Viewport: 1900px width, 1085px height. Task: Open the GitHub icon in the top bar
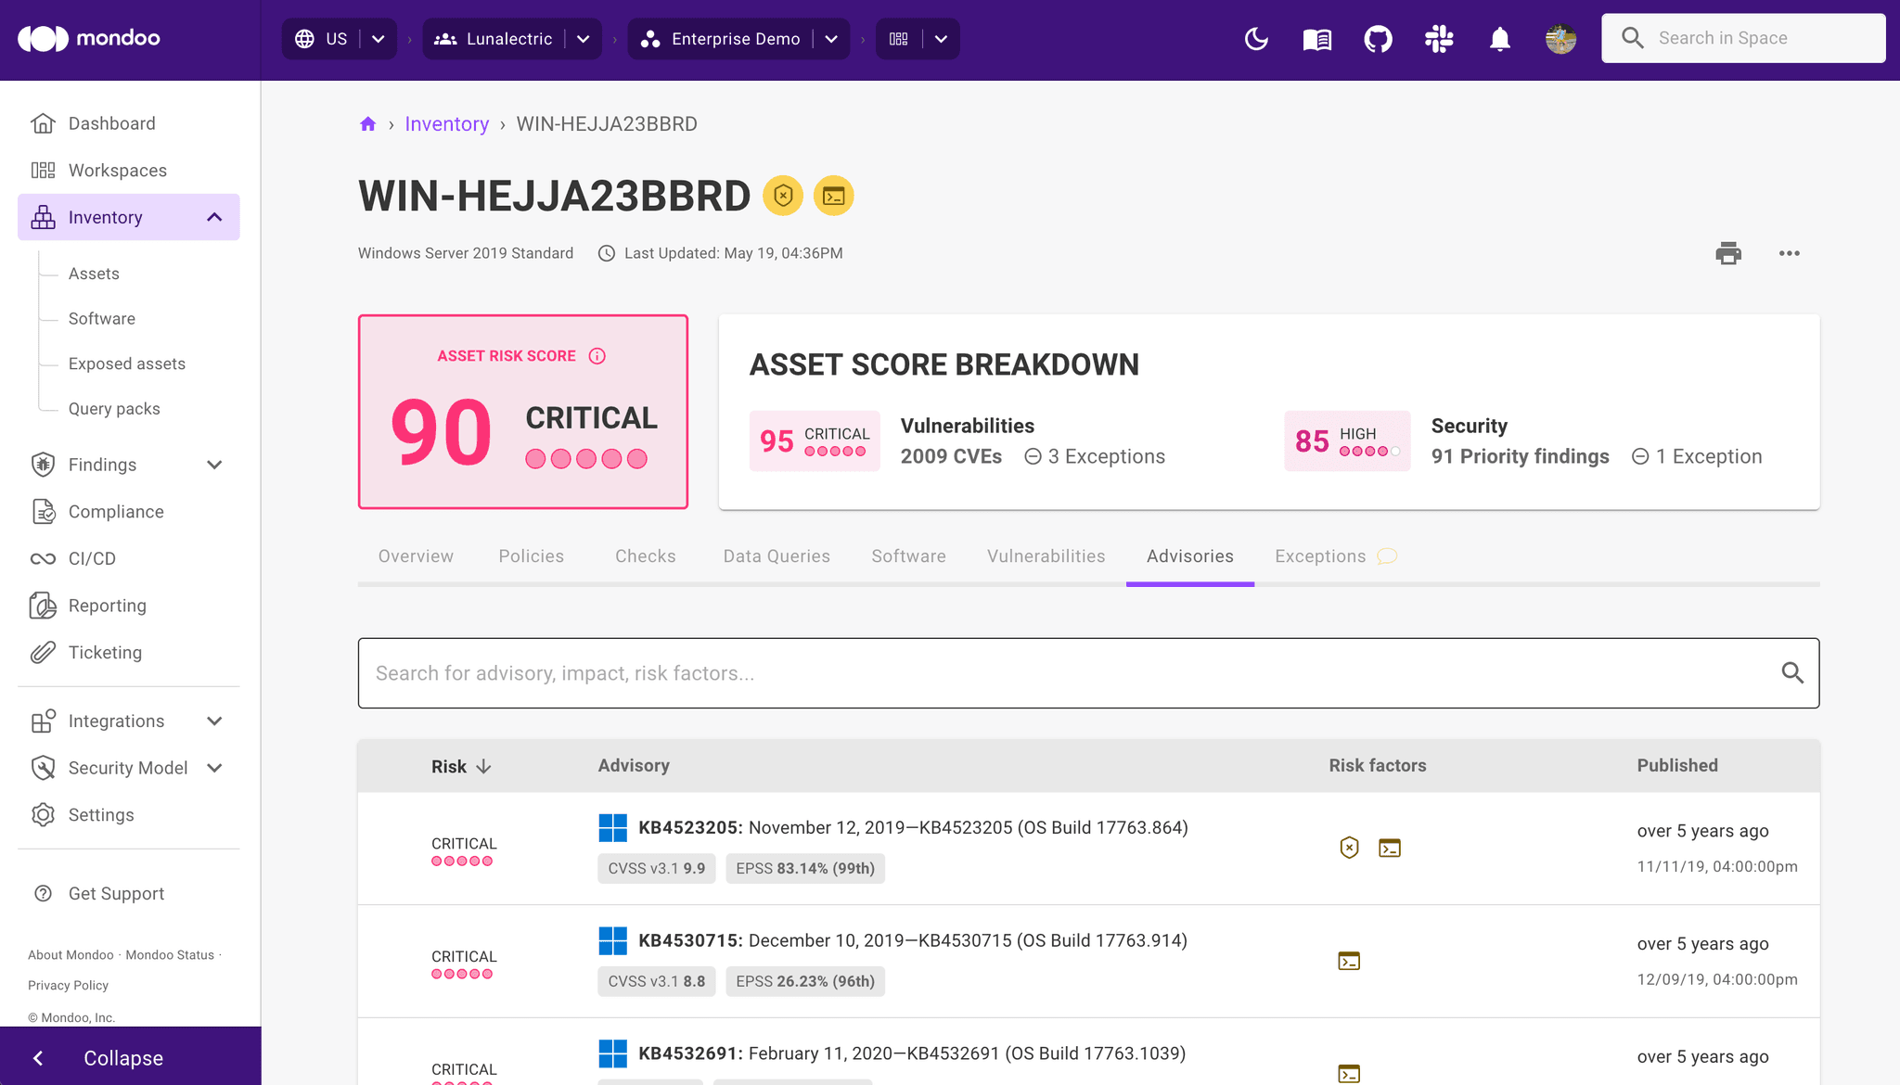1378,39
